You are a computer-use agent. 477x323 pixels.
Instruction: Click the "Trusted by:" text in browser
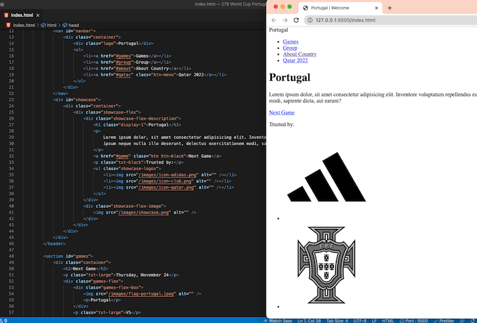(x=281, y=125)
